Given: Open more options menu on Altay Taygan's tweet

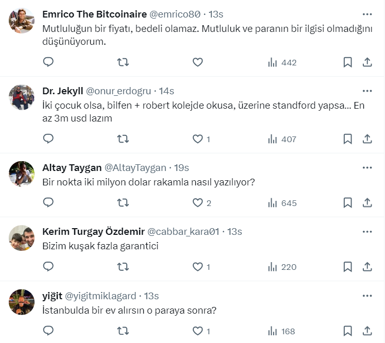Looking at the screenshot, I should [x=367, y=168].
